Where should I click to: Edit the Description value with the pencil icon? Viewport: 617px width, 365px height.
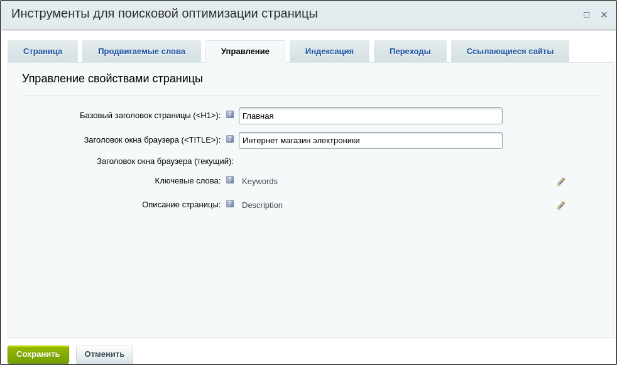(561, 205)
